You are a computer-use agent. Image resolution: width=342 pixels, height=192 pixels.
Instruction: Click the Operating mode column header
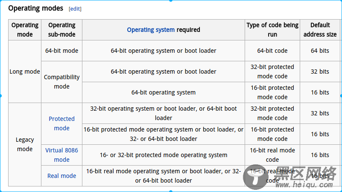[x=25, y=30]
